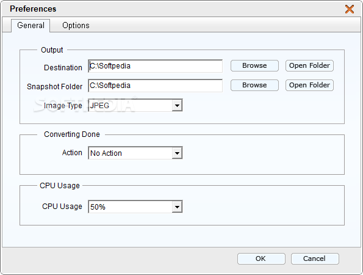Open the Destination folder

click(x=309, y=65)
